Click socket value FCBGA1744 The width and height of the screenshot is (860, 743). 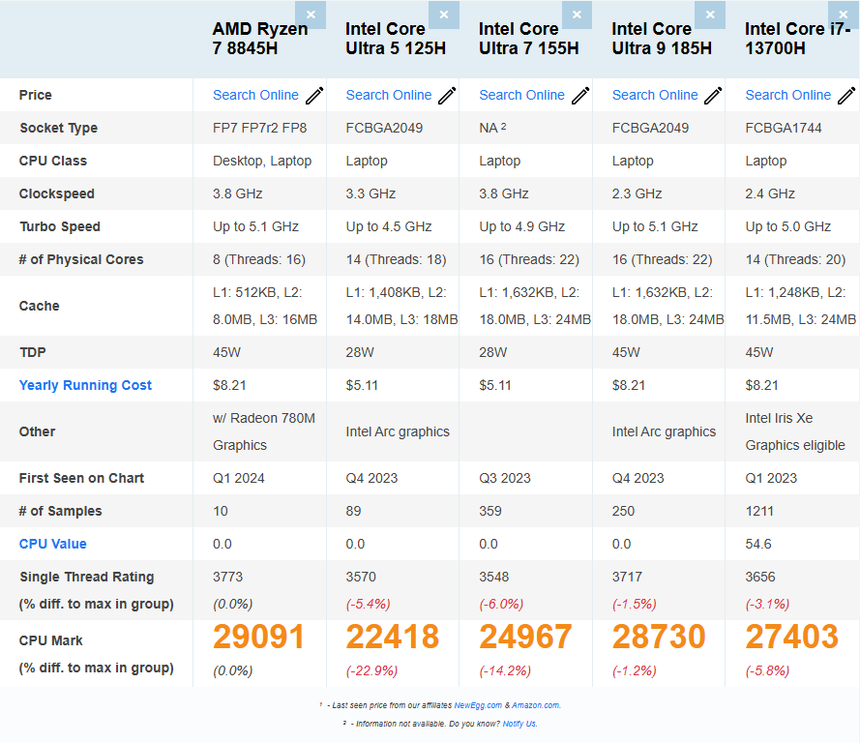pos(784,128)
